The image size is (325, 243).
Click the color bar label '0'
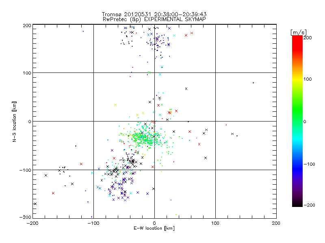tap(305, 122)
